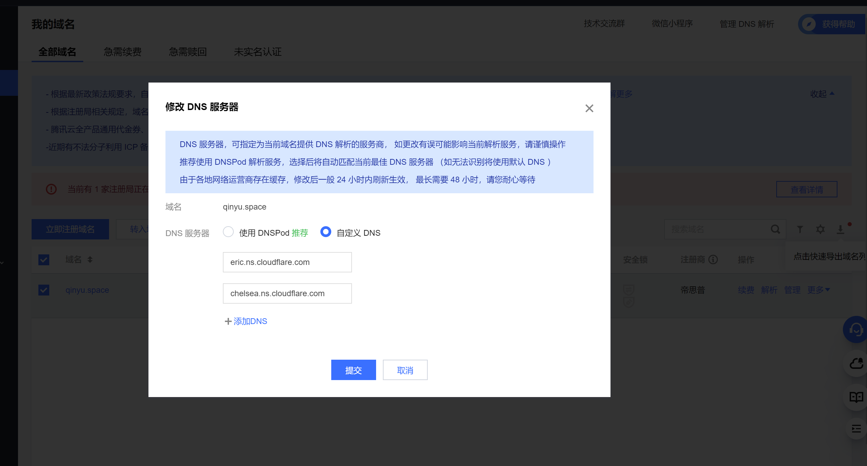The width and height of the screenshot is (867, 466).
Task: Open the documentation book icon
Action: coord(856,397)
